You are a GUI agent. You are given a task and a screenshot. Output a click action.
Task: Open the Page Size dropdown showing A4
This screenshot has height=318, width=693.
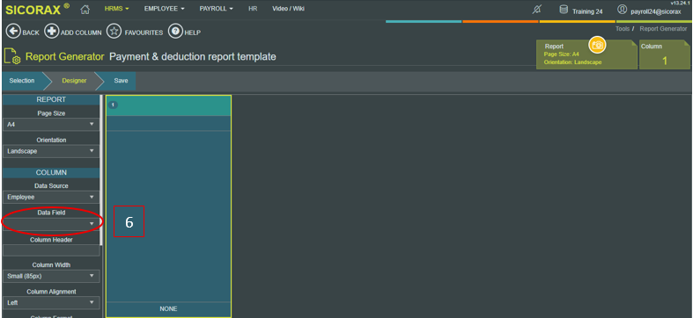click(x=51, y=125)
